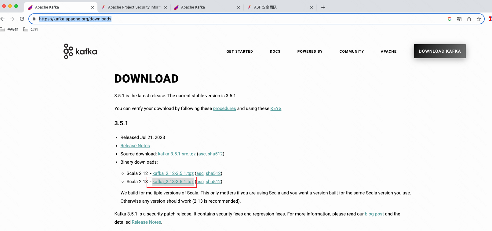Open the verification procedures link

point(224,108)
